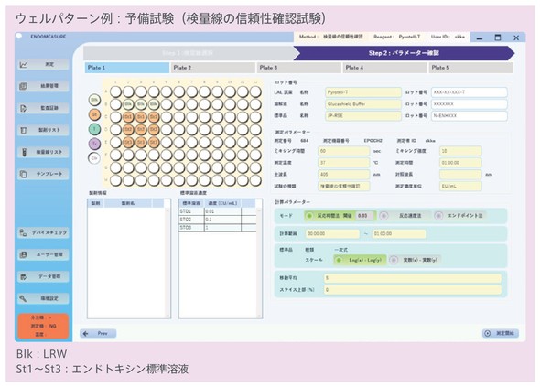Open the デバイスチェック device check item

(x=43, y=232)
